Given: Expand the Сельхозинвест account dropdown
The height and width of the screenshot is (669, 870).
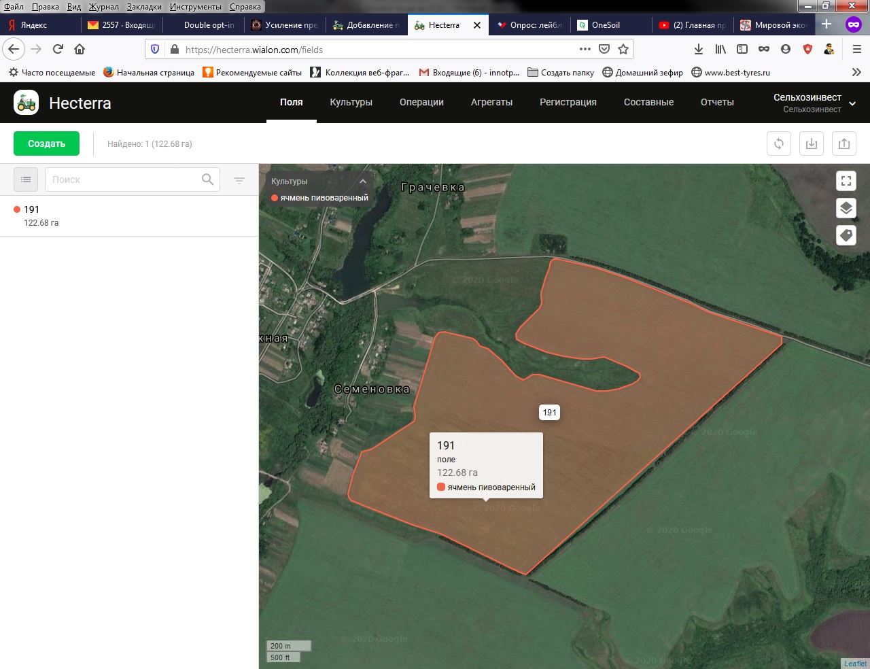Looking at the screenshot, I should (852, 103).
